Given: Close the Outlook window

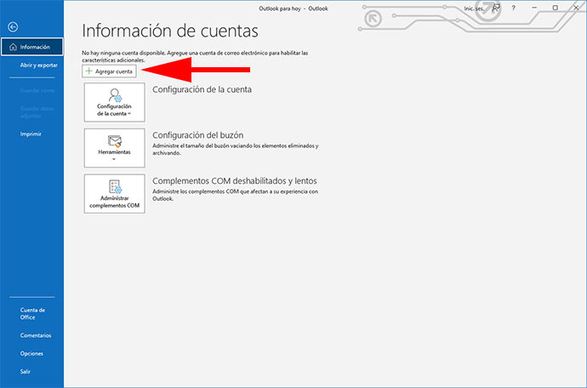Looking at the screenshot, I should [576, 8].
